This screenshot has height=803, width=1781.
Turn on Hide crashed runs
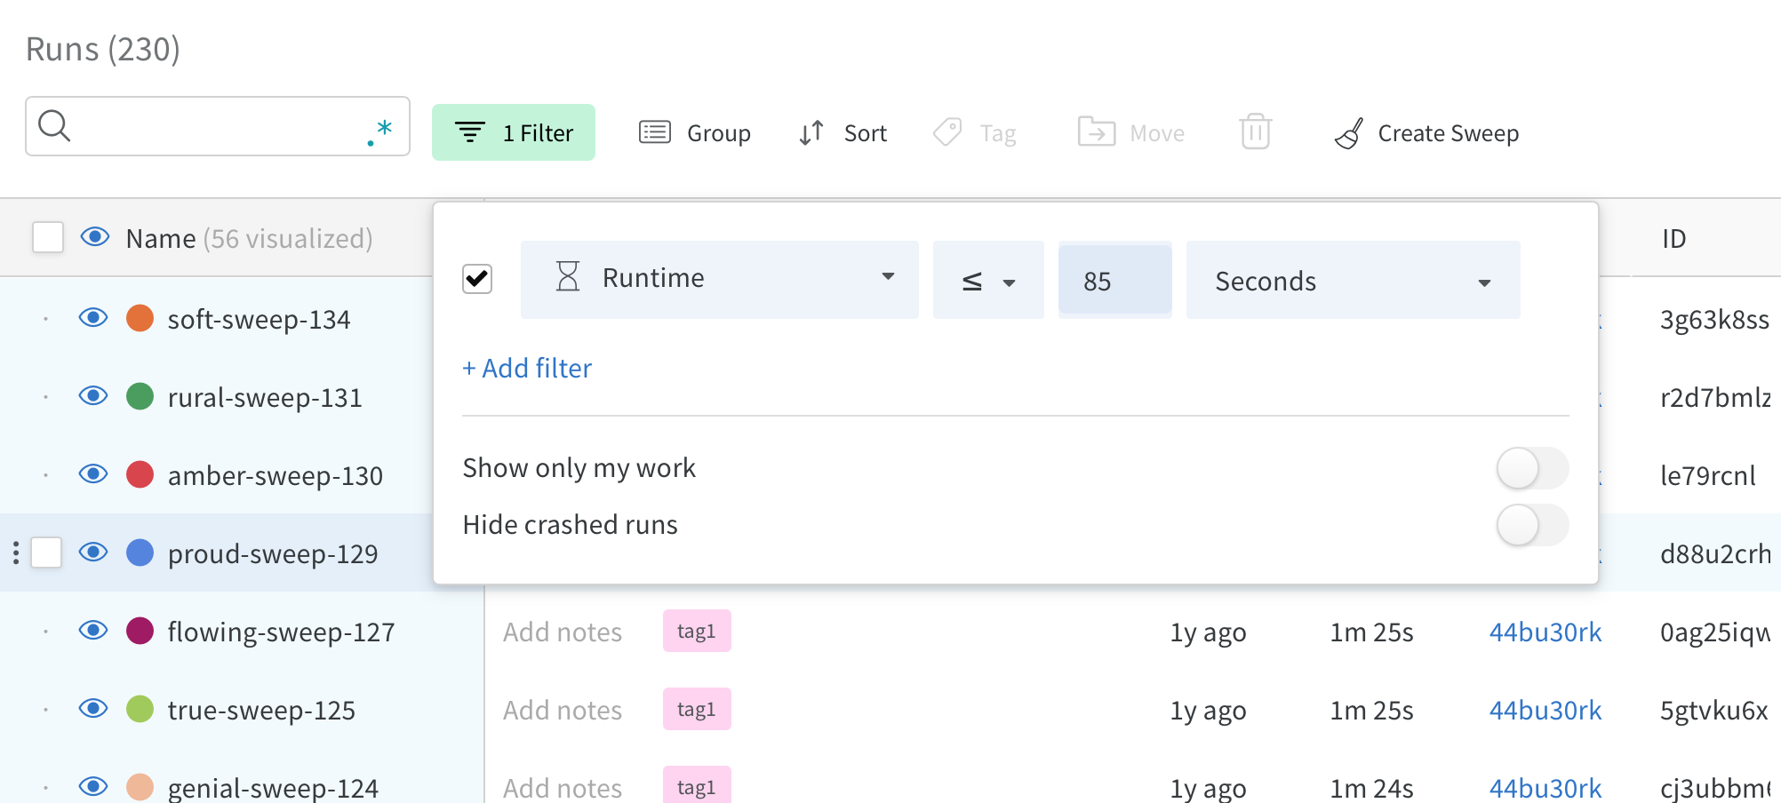tap(1533, 525)
